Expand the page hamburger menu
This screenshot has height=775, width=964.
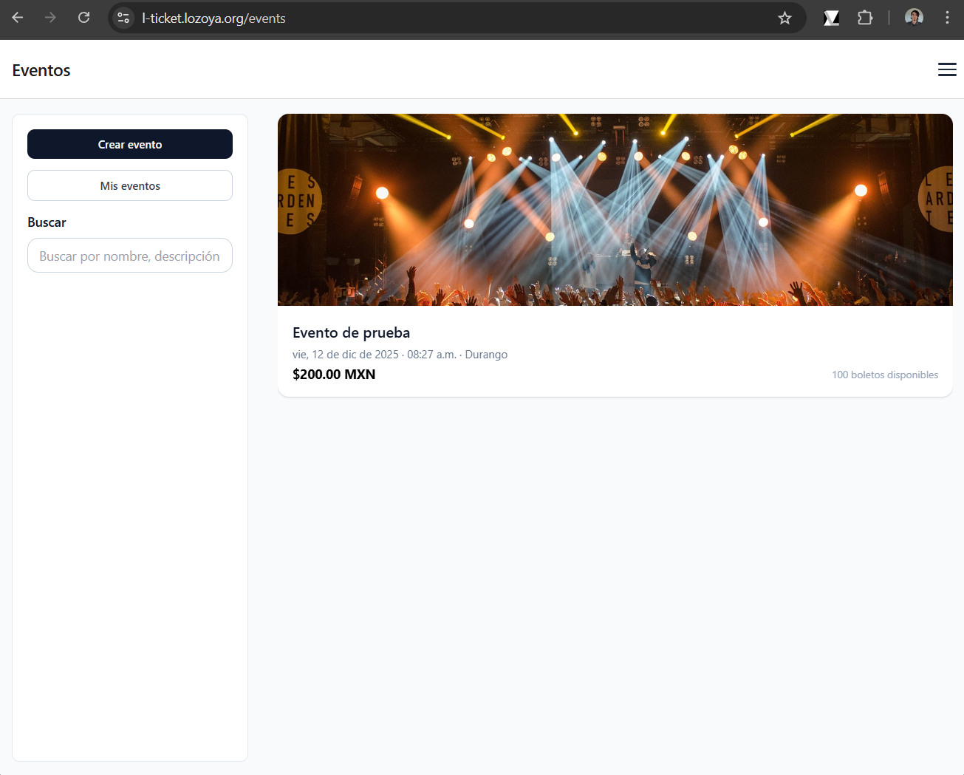(947, 69)
